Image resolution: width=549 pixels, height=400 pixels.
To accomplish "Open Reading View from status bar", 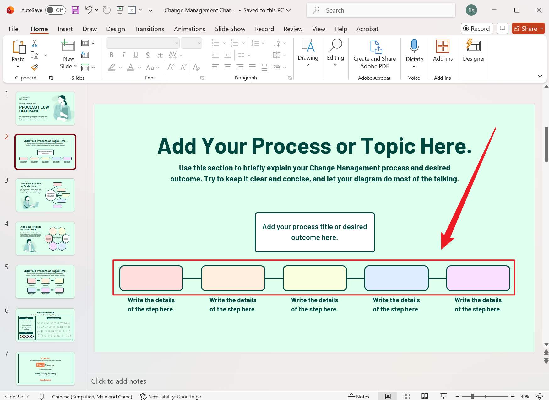I will [x=425, y=397].
